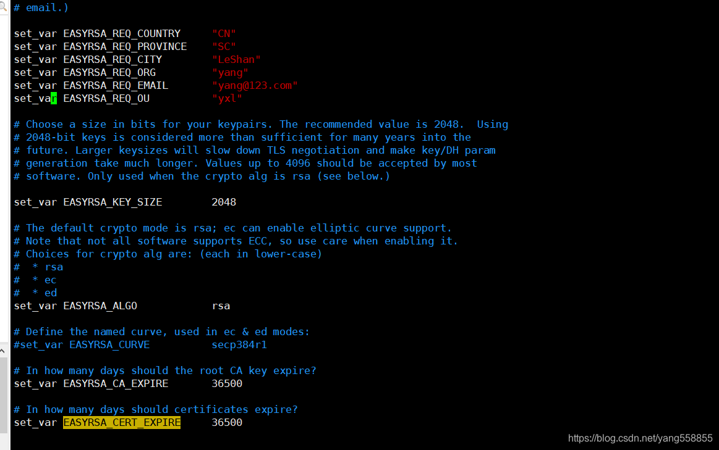This screenshot has width=719, height=450.
Task: Click the gray scrollbar thumb at bottom left
Action: point(3,394)
